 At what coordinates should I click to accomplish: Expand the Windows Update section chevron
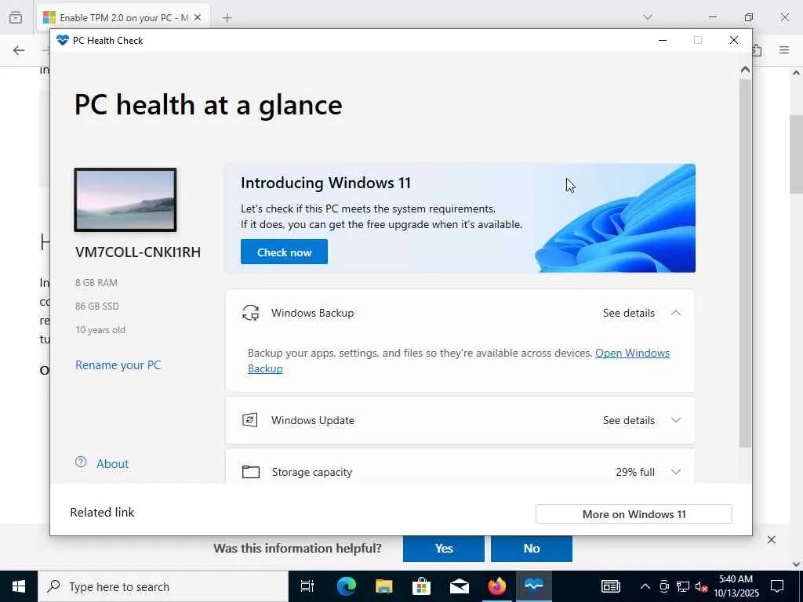click(676, 420)
